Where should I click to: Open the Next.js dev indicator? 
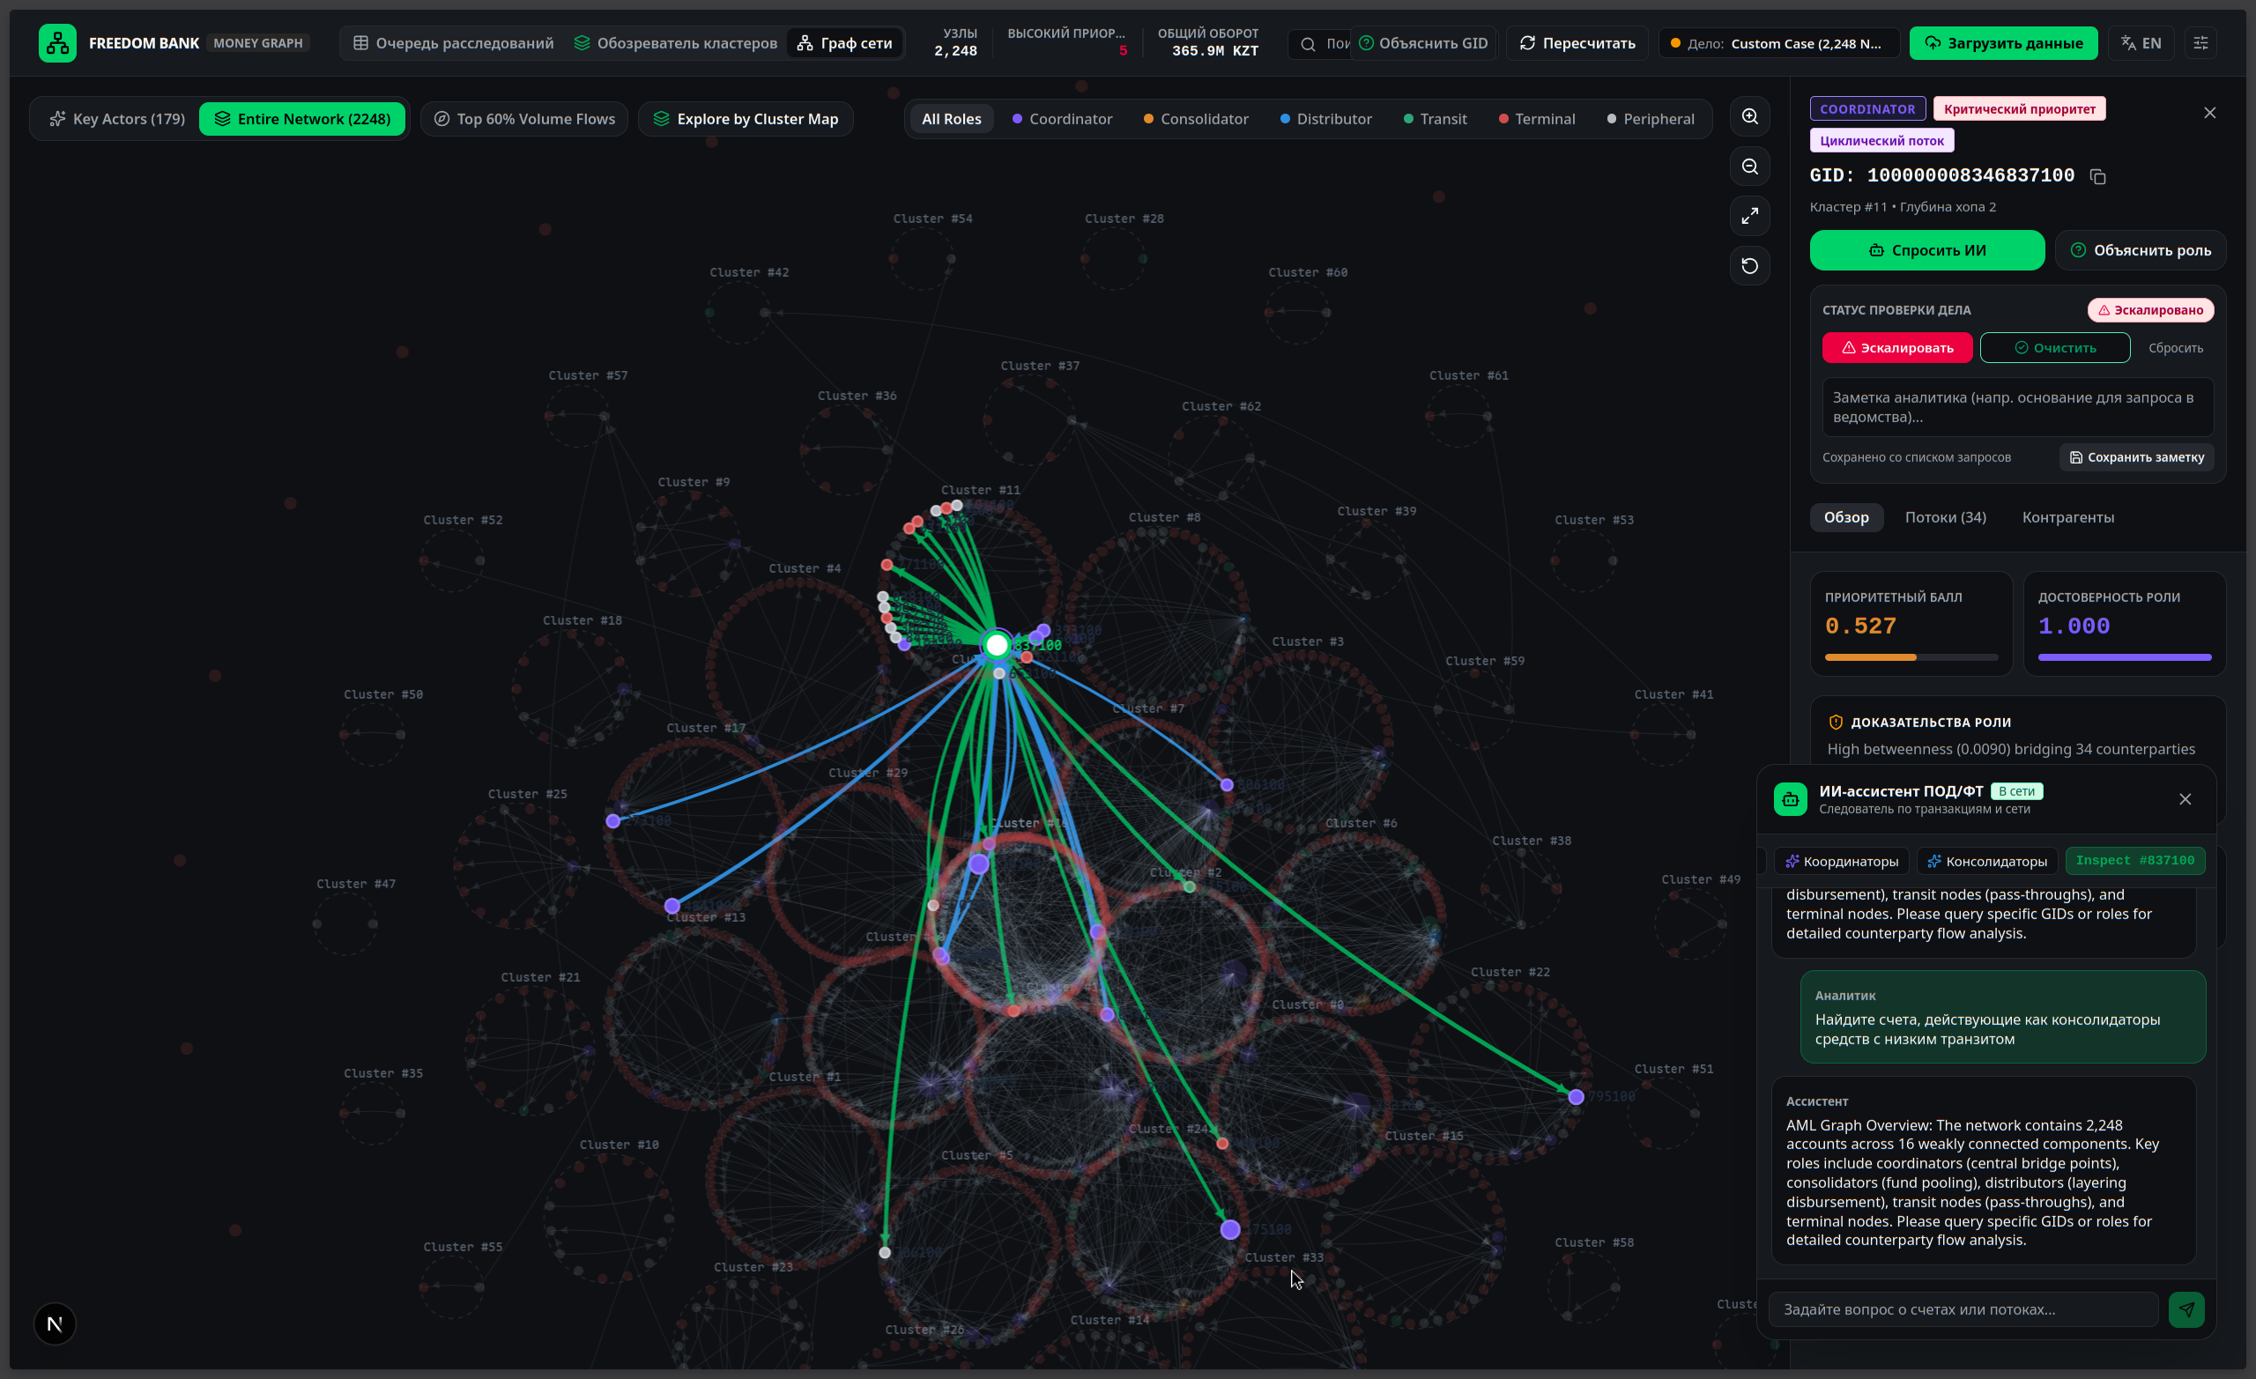pyautogui.click(x=55, y=1324)
